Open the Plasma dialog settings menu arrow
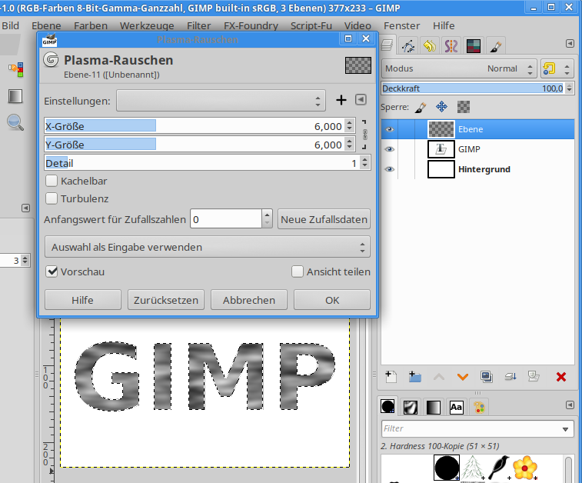Image resolution: width=582 pixels, height=483 pixels. (361, 99)
